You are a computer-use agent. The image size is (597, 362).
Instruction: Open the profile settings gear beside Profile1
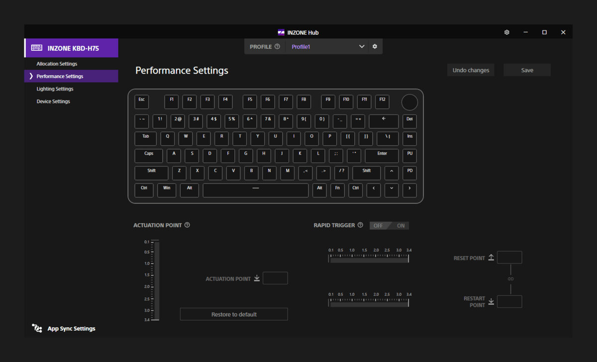(375, 46)
